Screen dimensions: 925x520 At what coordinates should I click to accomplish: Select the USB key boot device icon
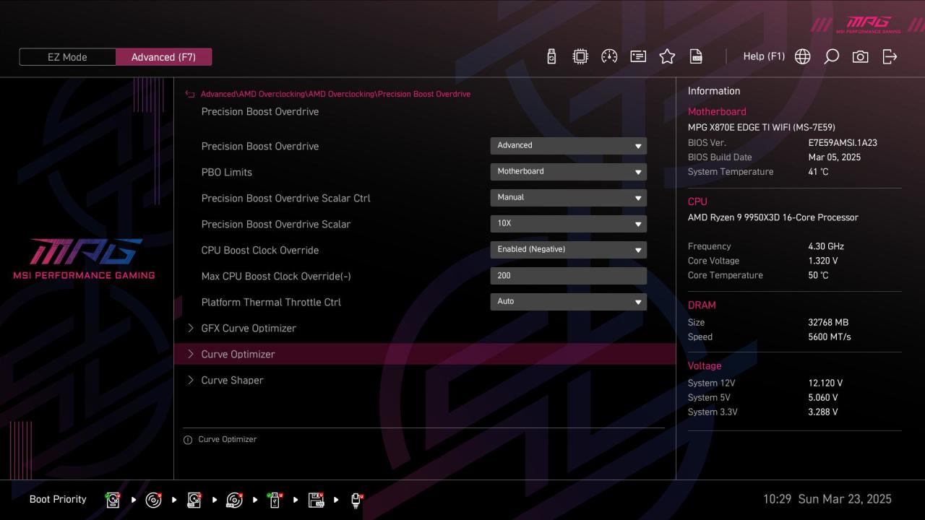click(275, 500)
